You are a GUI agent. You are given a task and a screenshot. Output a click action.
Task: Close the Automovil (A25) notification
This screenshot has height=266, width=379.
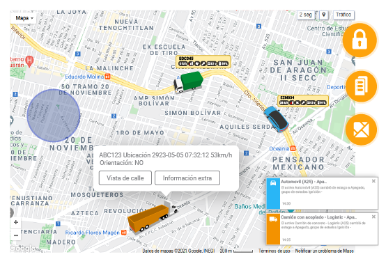373,181
